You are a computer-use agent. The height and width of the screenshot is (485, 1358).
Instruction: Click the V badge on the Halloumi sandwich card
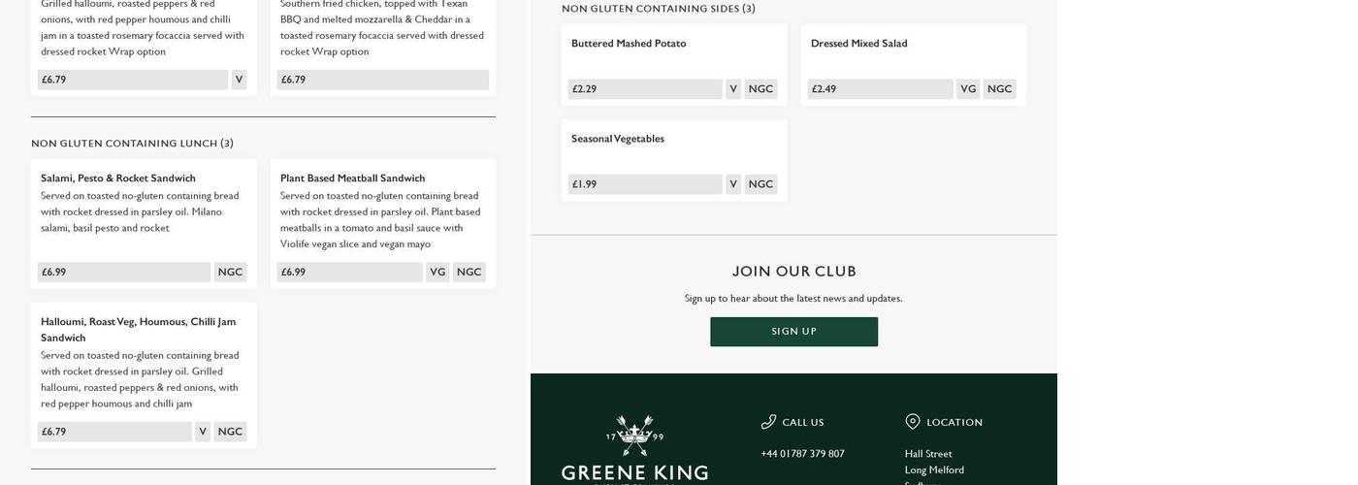pos(203,432)
